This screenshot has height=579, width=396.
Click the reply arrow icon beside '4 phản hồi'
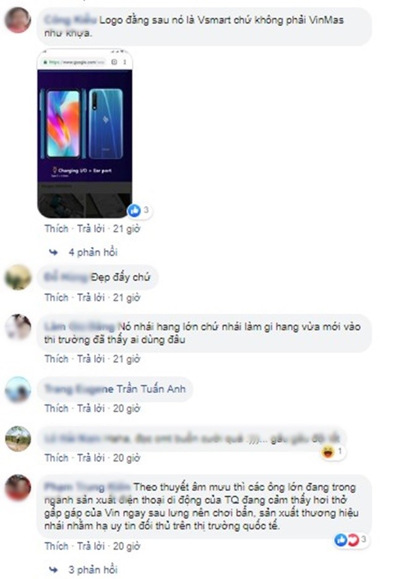coord(54,252)
